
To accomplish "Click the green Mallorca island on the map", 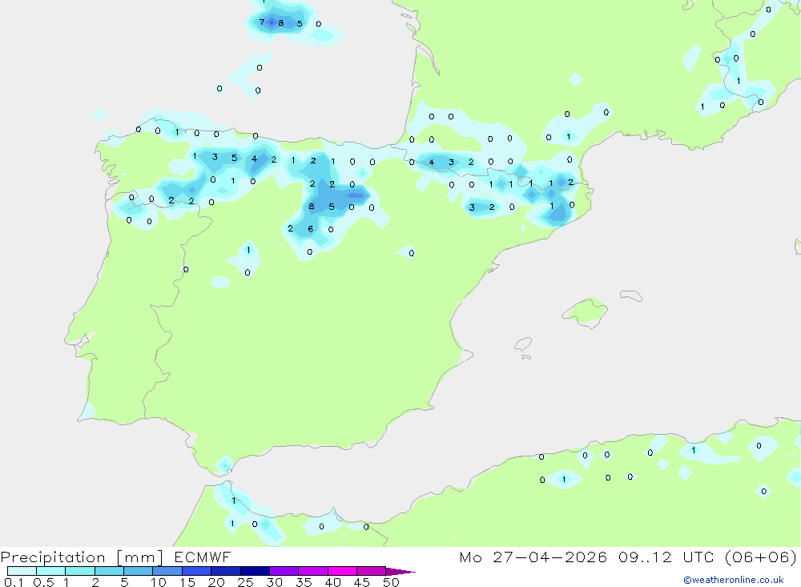I will pos(586,312).
